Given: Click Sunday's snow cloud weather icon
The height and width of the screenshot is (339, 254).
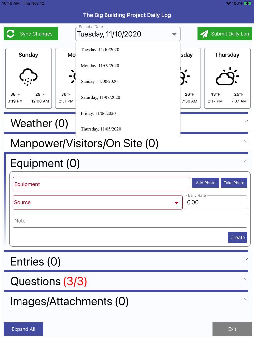Looking at the screenshot, I should [x=28, y=77].
